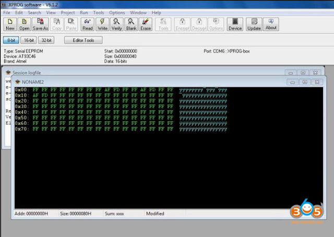This screenshot has height=237, width=334.
Task: Write data using the Write icon
Action: [x=102, y=25]
